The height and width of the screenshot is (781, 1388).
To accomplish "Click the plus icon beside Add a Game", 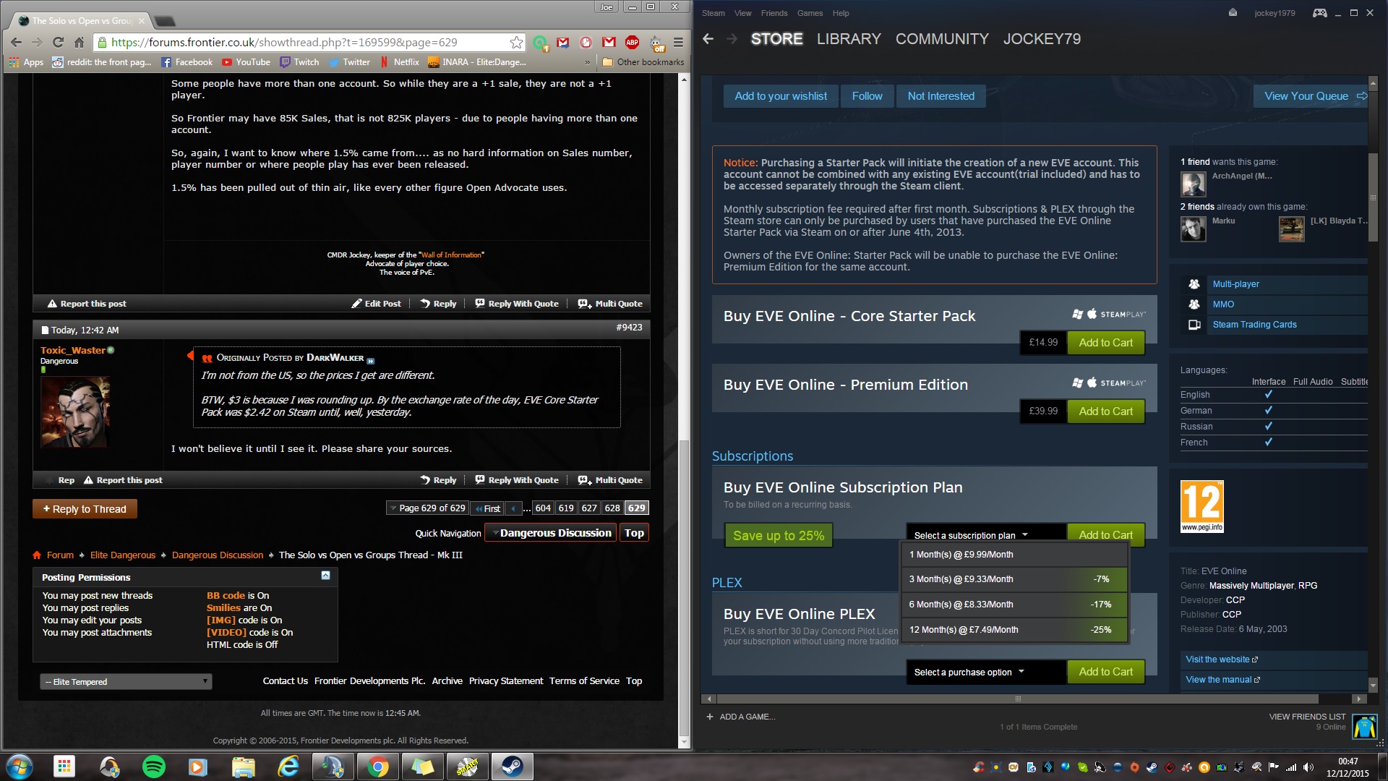I will [710, 717].
